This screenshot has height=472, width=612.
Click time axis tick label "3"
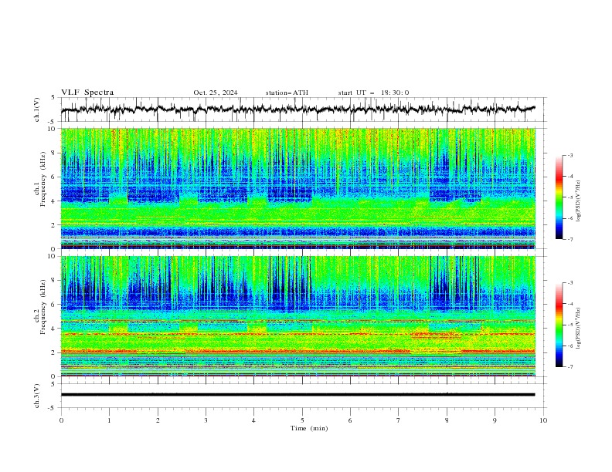[x=206, y=420]
